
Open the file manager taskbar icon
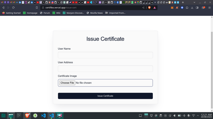[x=11, y=116]
